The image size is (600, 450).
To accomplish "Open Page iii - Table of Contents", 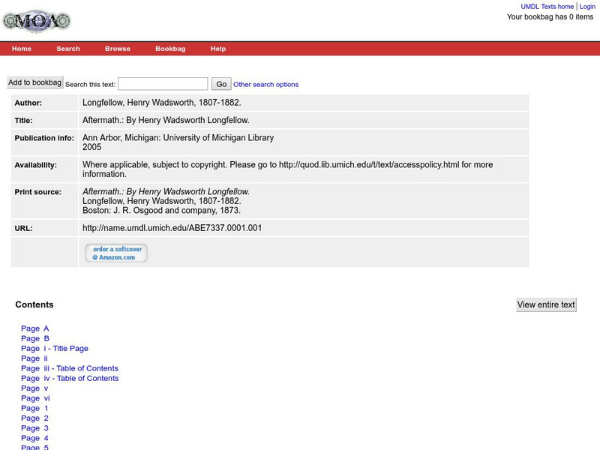I will click(70, 368).
